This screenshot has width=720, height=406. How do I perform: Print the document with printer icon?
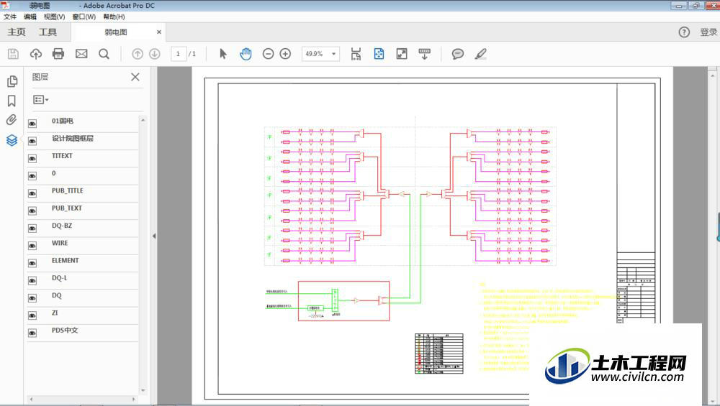[58, 54]
